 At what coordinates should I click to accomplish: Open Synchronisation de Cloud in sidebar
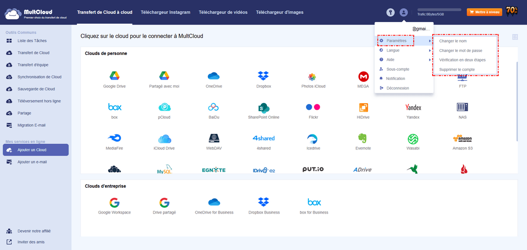[x=39, y=77]
